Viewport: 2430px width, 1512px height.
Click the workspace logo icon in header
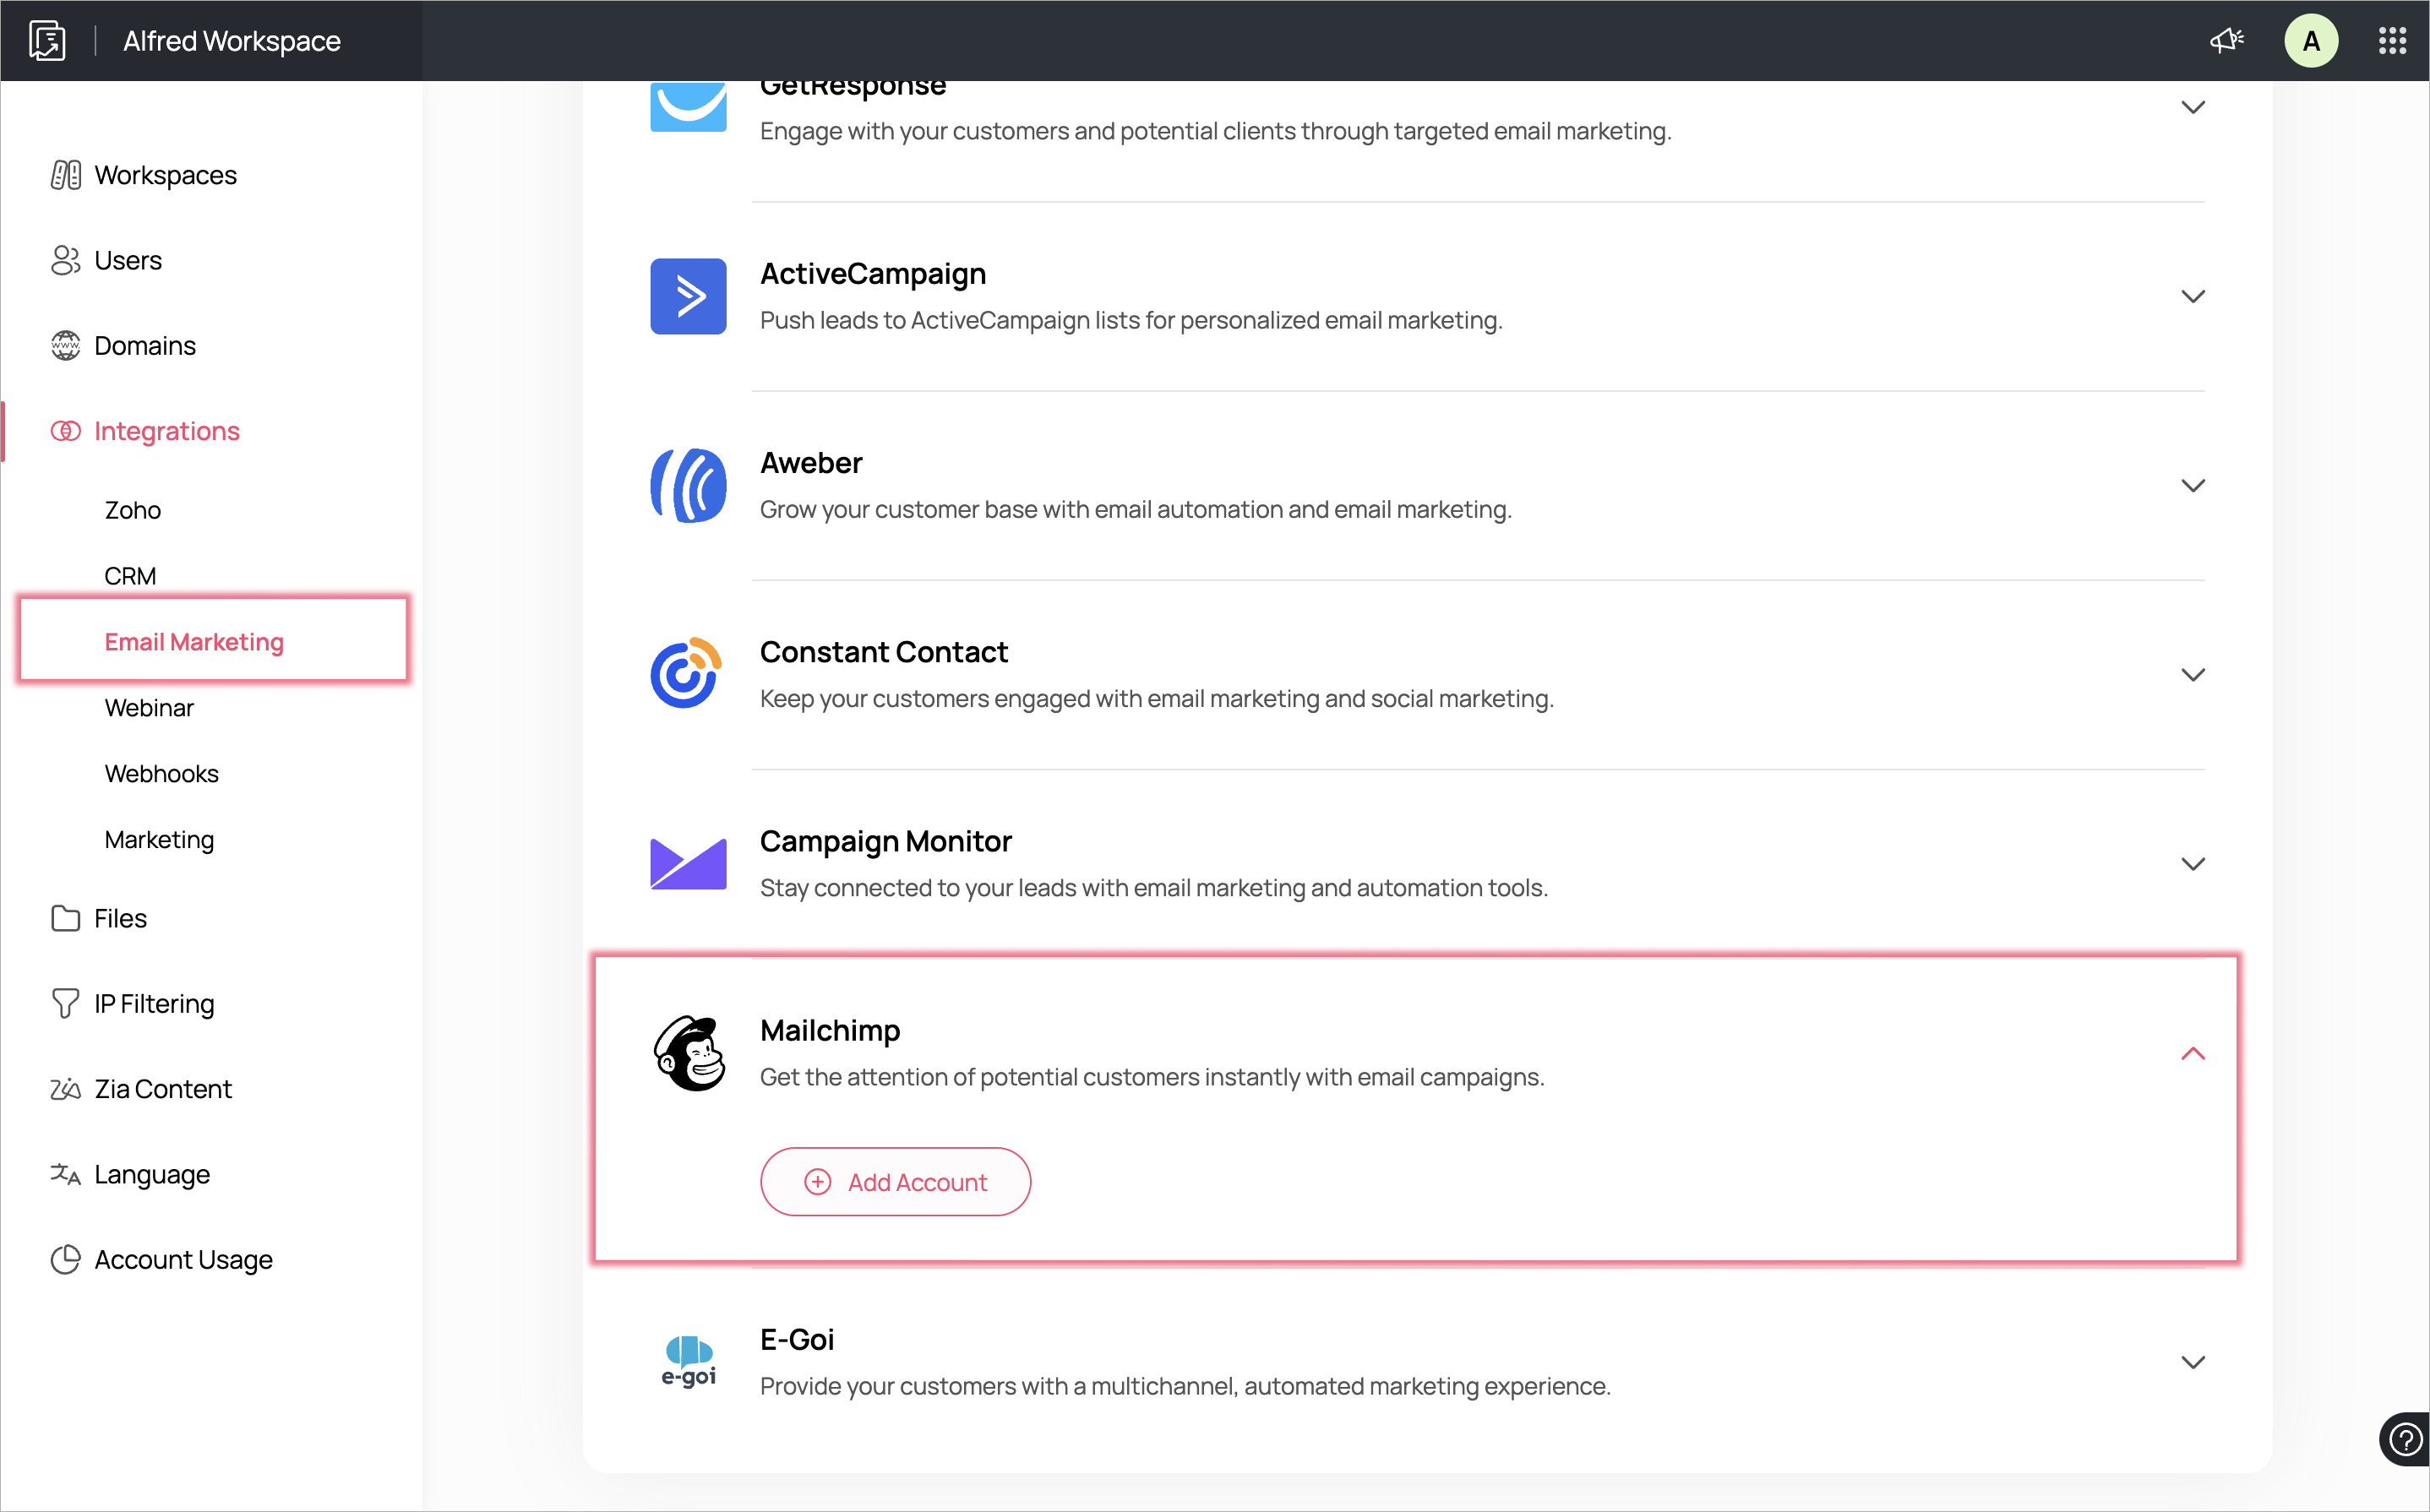point(47,41)
